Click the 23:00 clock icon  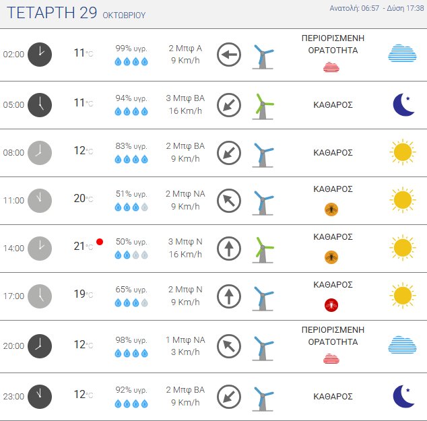[40, 395]
